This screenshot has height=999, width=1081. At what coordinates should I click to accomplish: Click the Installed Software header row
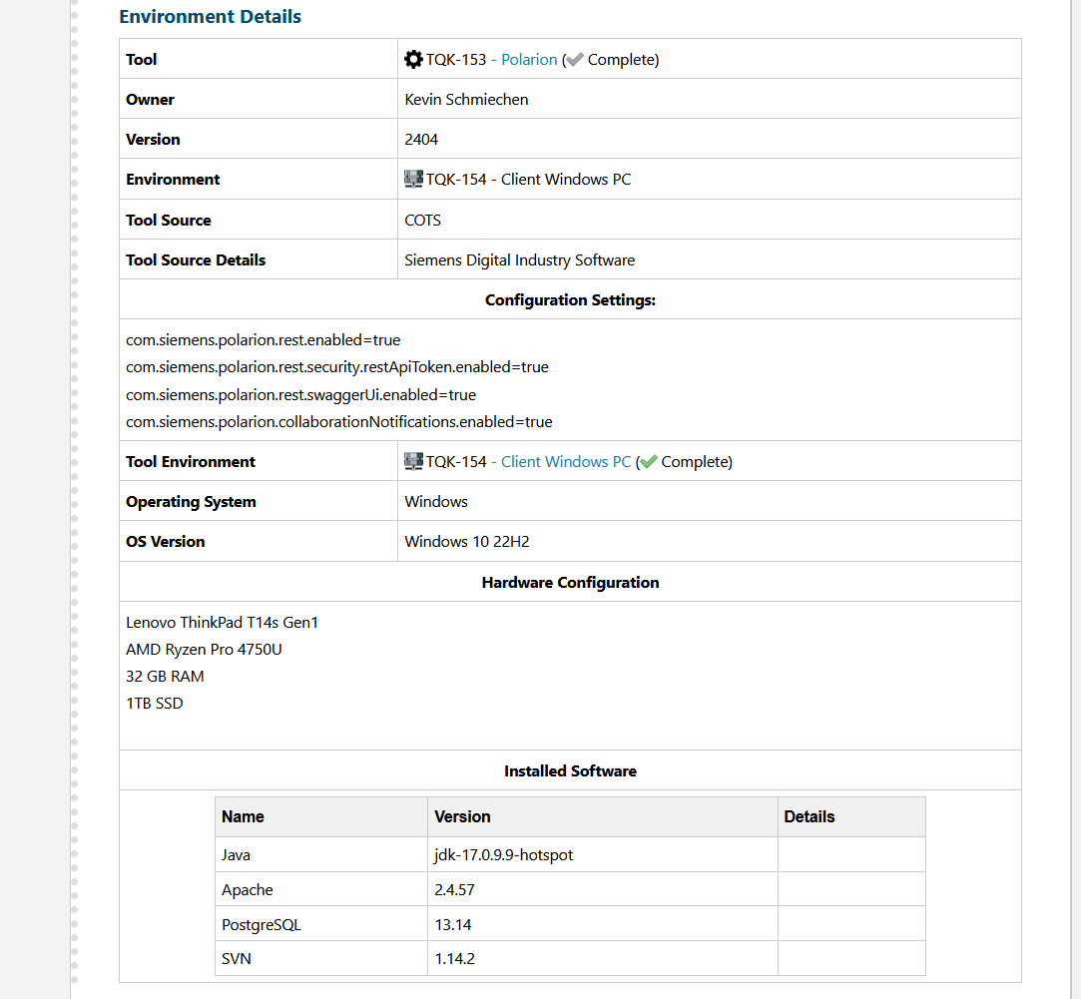pos(570,770)
